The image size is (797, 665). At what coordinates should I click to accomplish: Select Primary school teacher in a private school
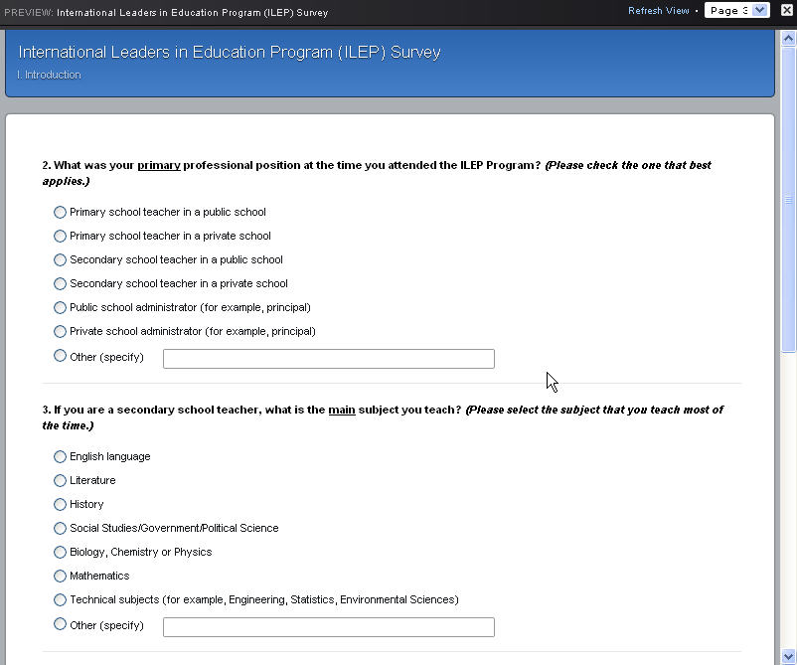tap(61, 236)
